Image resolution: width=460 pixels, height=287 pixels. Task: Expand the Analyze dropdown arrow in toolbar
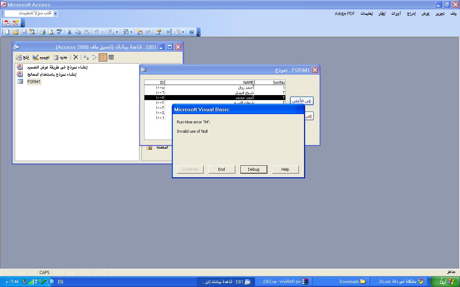pos(131,32)
